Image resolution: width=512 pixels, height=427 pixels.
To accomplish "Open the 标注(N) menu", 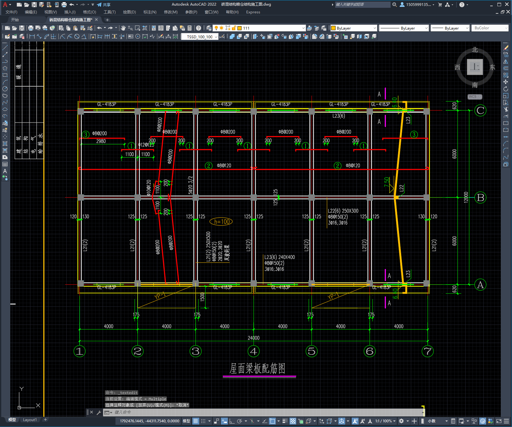I will coord(150,12).
